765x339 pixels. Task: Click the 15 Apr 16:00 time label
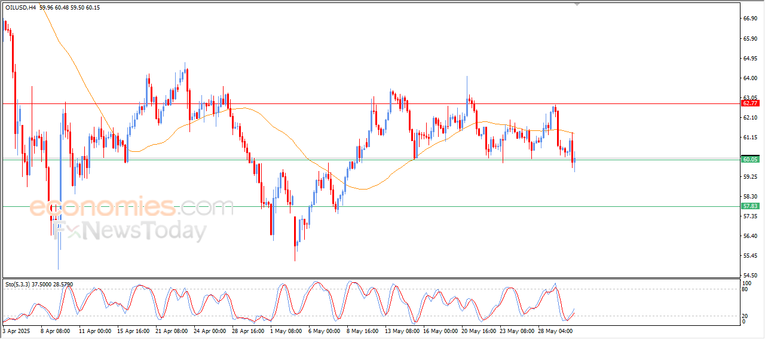[x=134, y=330]
